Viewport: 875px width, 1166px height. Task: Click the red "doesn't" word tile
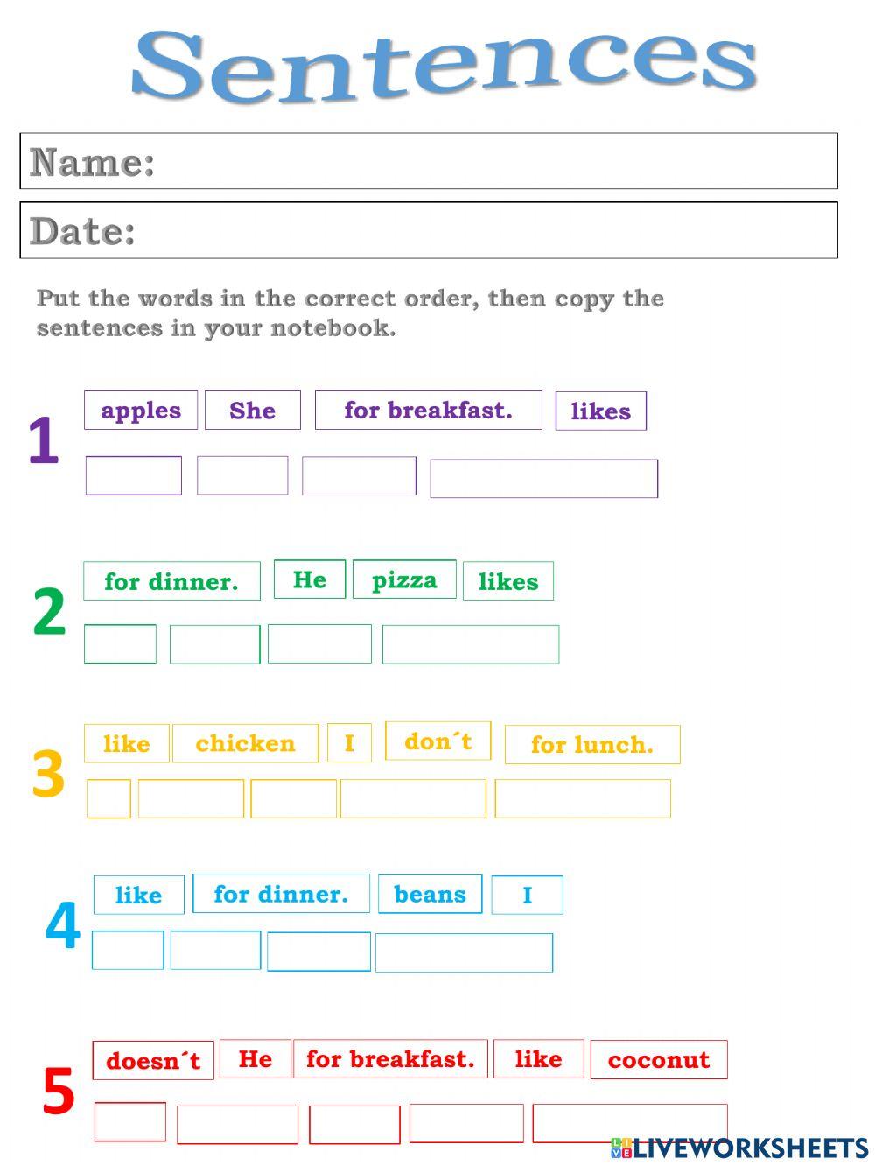coord(153,1060)
